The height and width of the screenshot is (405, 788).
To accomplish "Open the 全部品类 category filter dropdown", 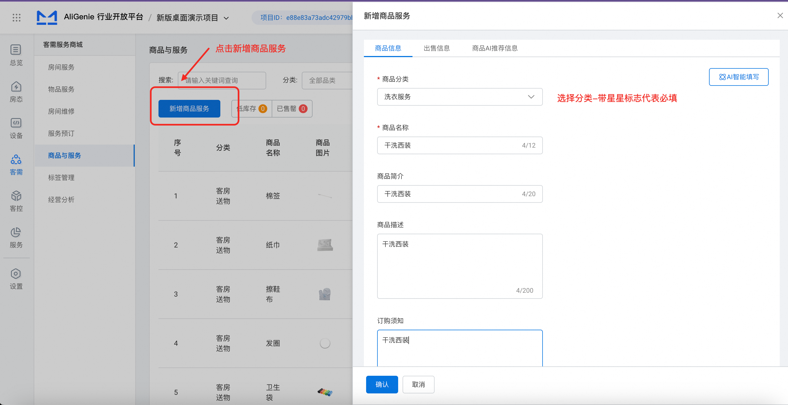I will (x=327, y=80).
